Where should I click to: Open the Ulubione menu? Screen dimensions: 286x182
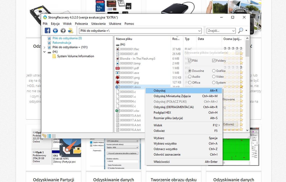coord(115,24)
